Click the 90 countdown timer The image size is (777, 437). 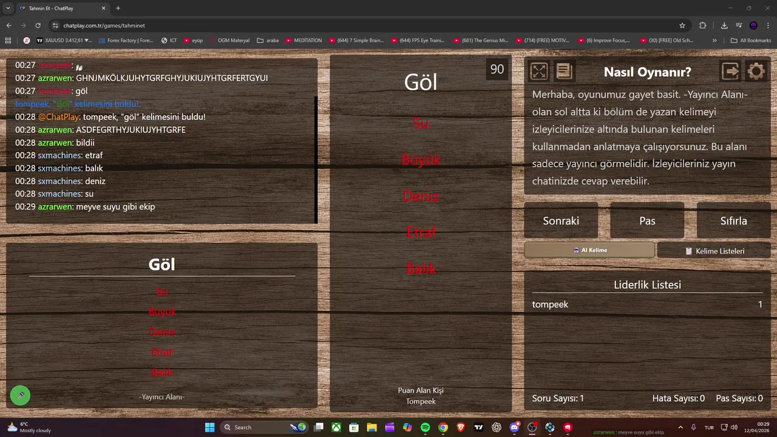497,69
